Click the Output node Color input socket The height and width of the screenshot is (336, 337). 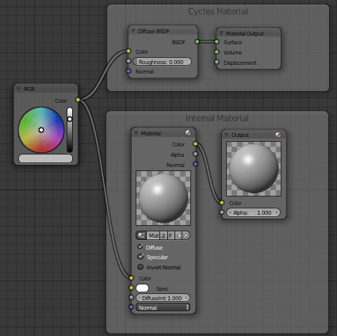222,203
